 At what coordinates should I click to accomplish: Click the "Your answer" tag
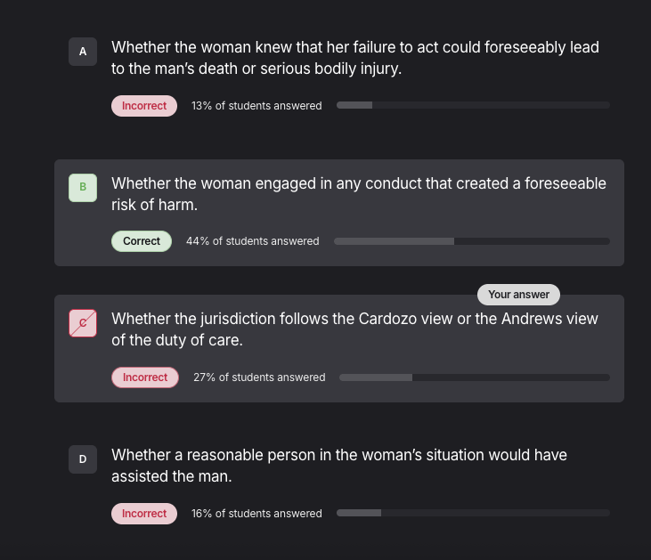click(x=518, y=295)
